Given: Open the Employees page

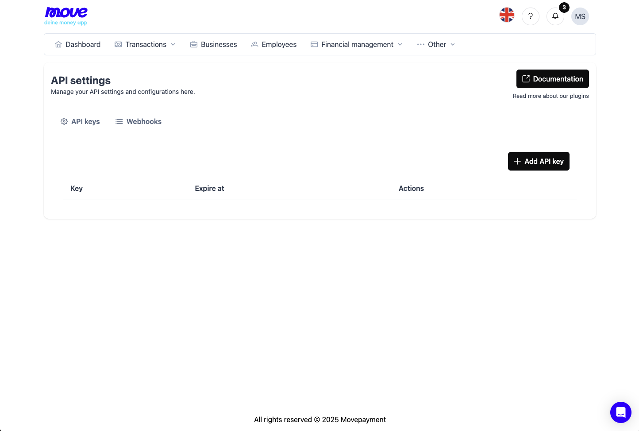Looking at the screenshot, I should [x=274, y=44].
